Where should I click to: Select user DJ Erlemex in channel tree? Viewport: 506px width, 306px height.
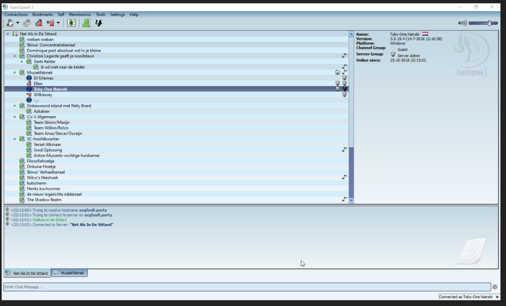point(43,78)
